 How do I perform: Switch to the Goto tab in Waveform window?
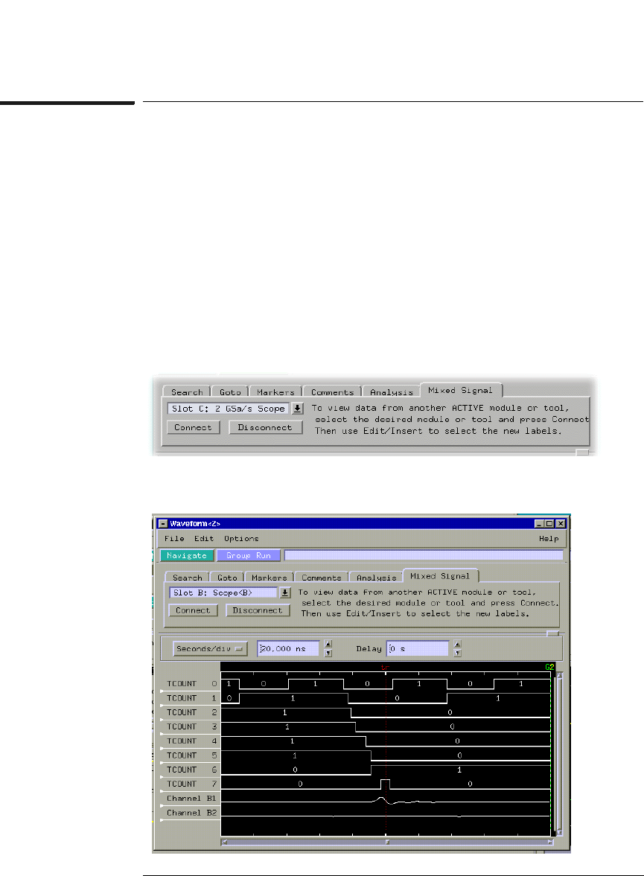[227, 578]
